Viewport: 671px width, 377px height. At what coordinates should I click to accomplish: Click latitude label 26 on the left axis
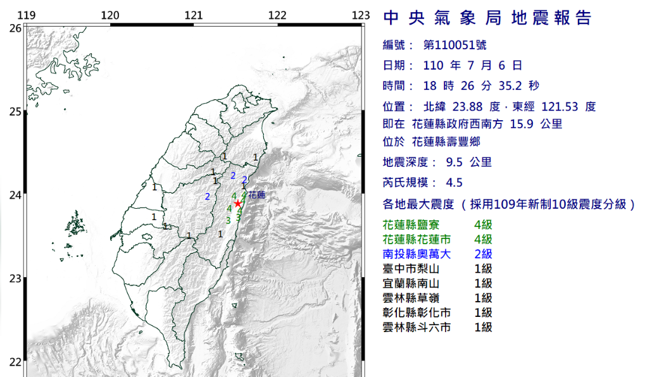(15, 28)
